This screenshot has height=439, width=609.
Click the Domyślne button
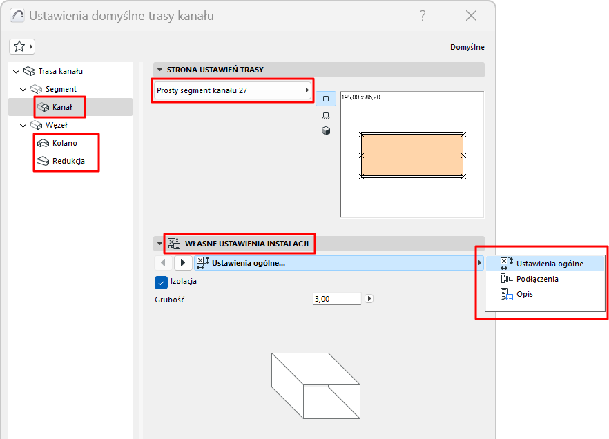click(468, 46)
